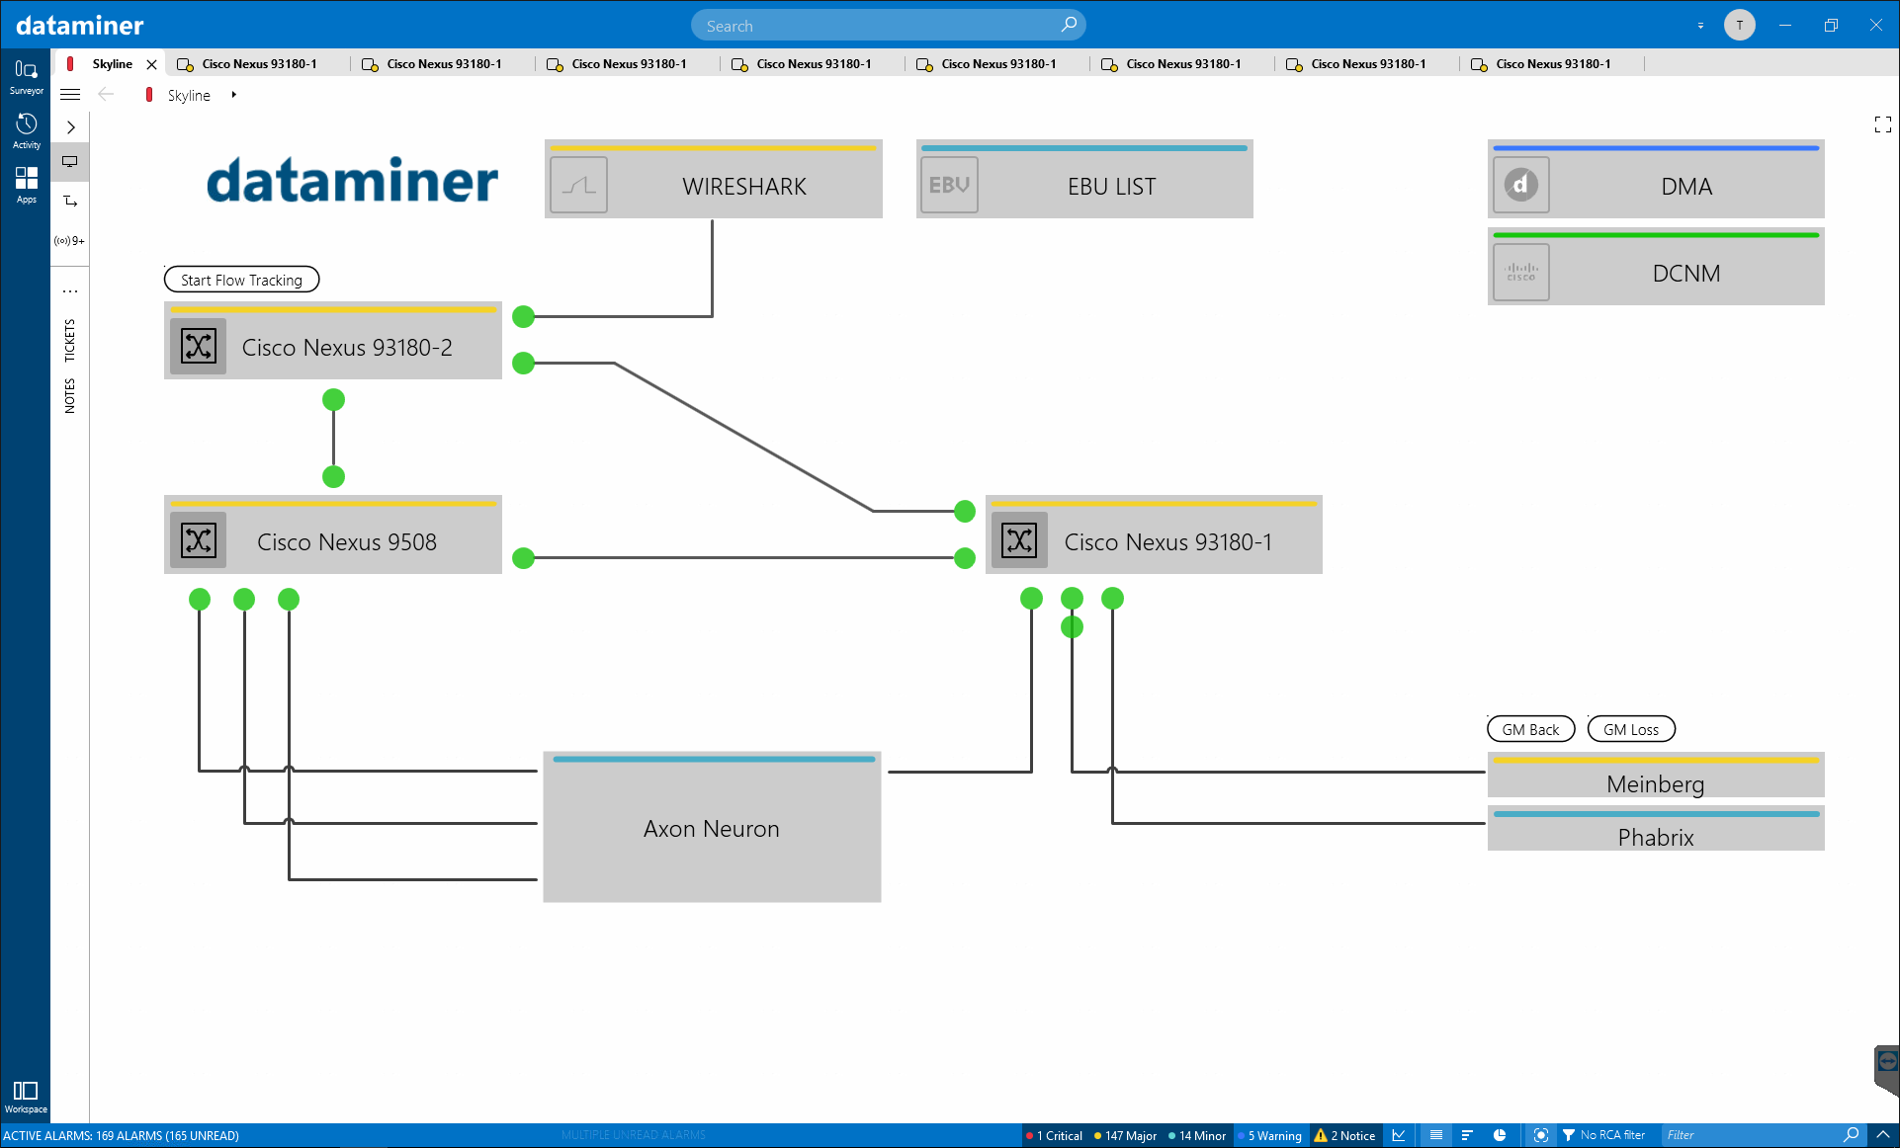Click the Start Flow Tracking button

pyautogui.click(x=241, y=280)
